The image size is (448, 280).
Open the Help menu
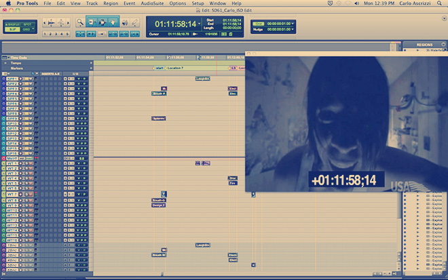point(236,3)
